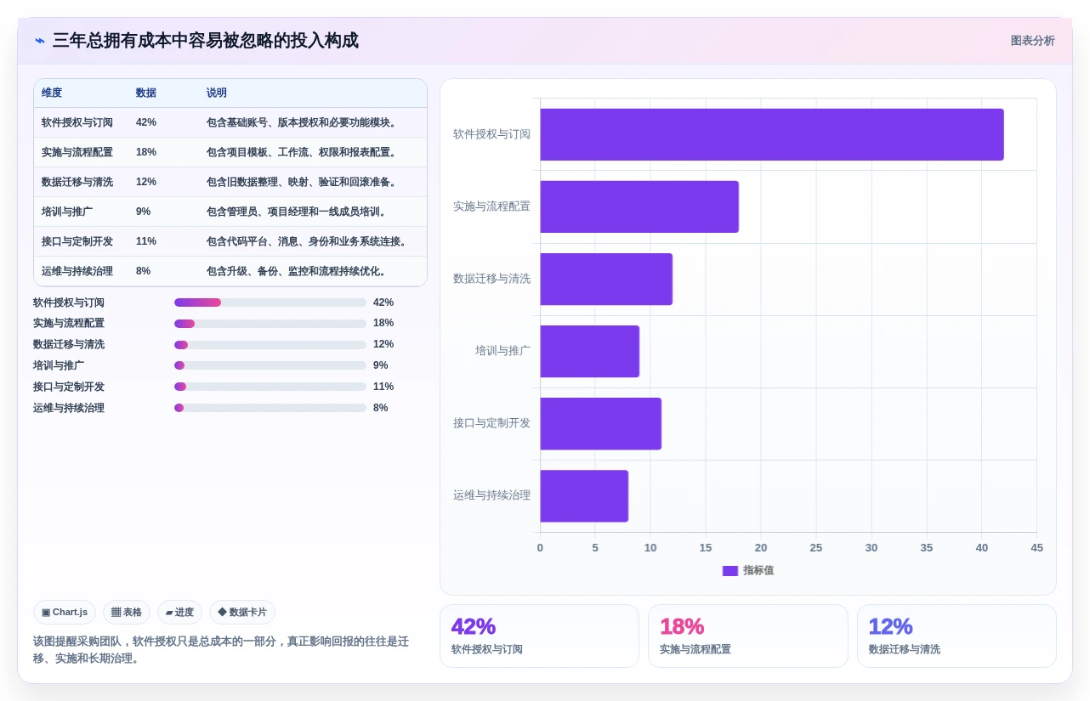Viewport: 1090px width, 701px height.
Task: Click the 软件授权与订阅 chart bar
Action: click(x=772, y=134)
